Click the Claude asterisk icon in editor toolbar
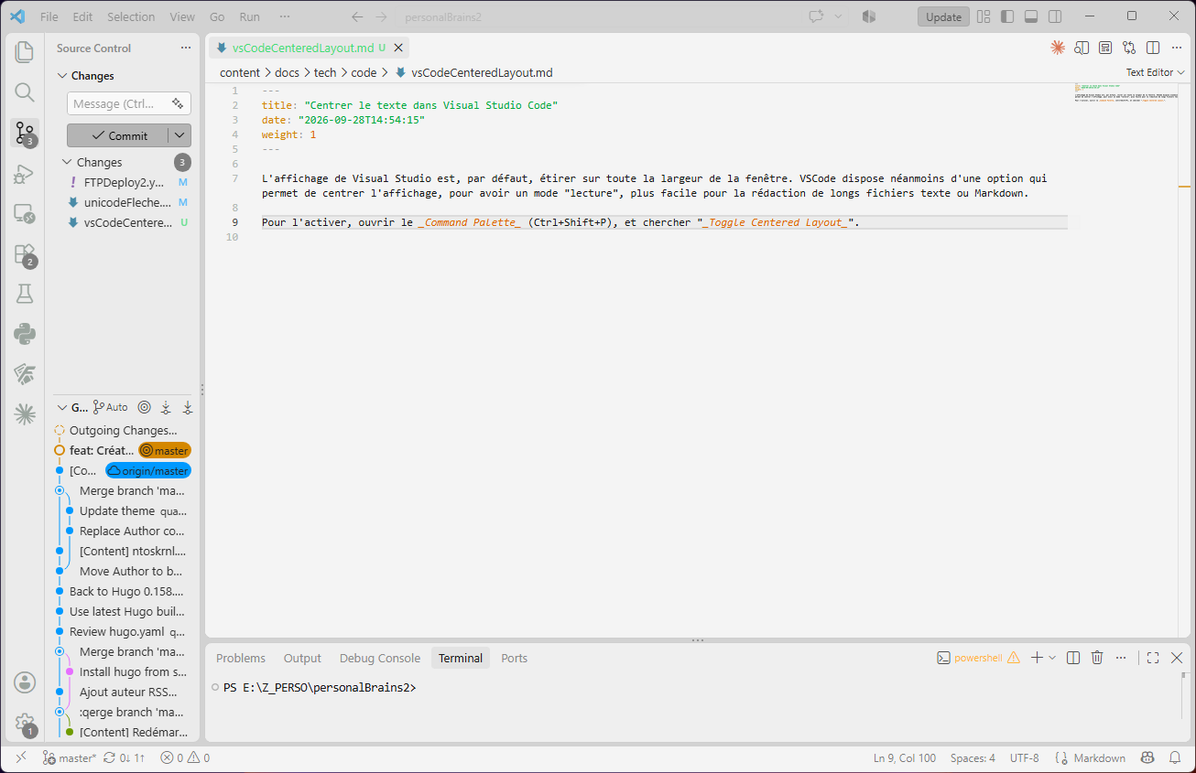 (1058, 48)
